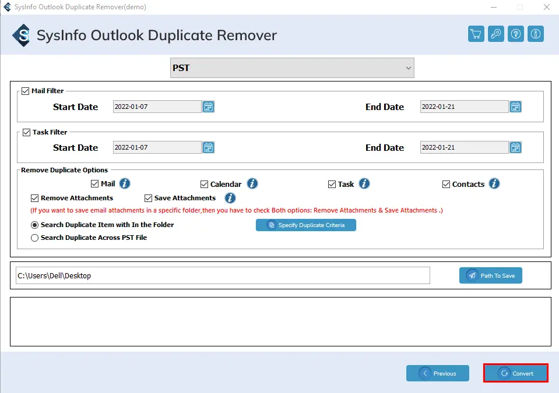Open Mail Filter end date calendar picker
Image resolution: width=559 pixels, height=393 pixels.
(x=515, y=107)
